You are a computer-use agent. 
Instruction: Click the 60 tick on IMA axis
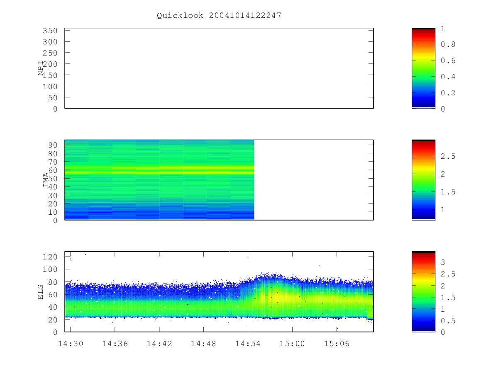pos(53,170)
